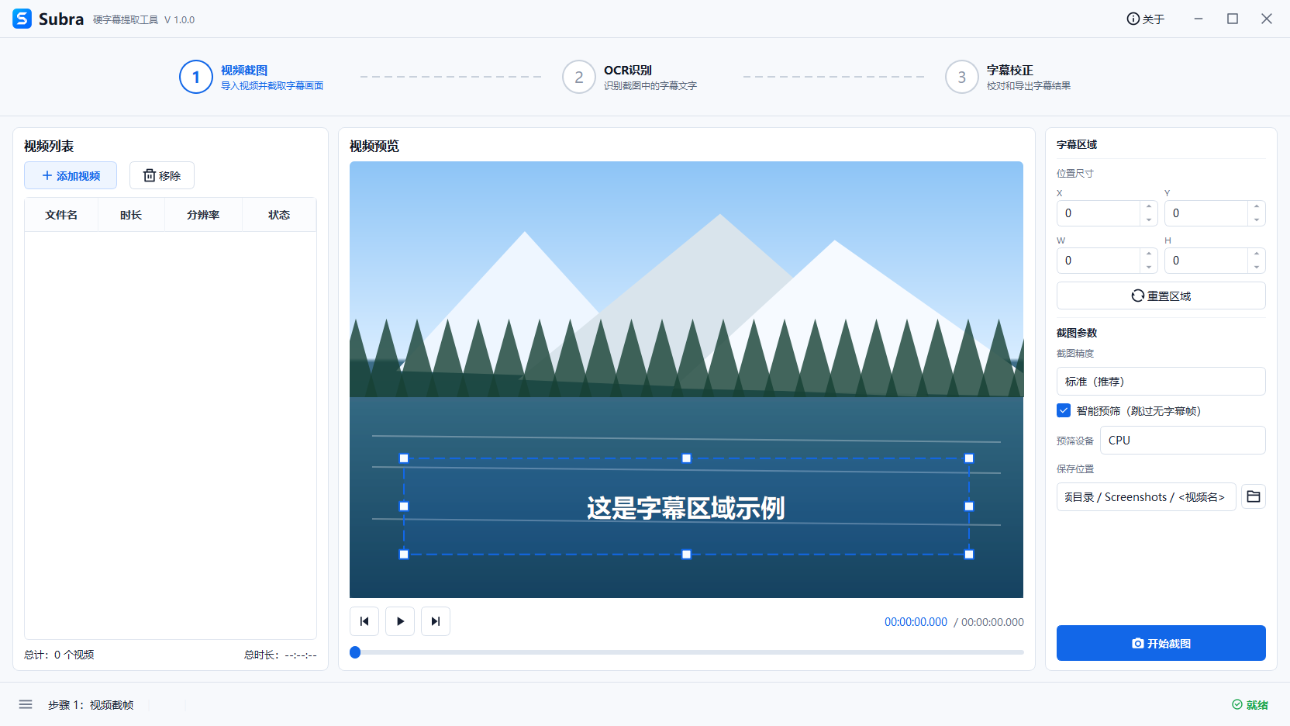
Task: Decrease the H height value
Action: tap(1257, 267)
